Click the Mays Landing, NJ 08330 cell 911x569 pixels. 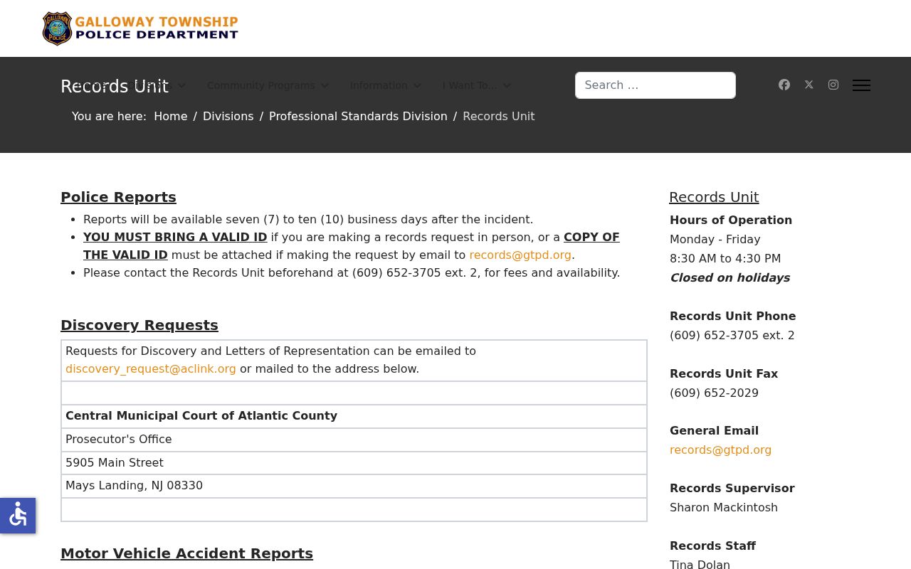click(354, 486)
